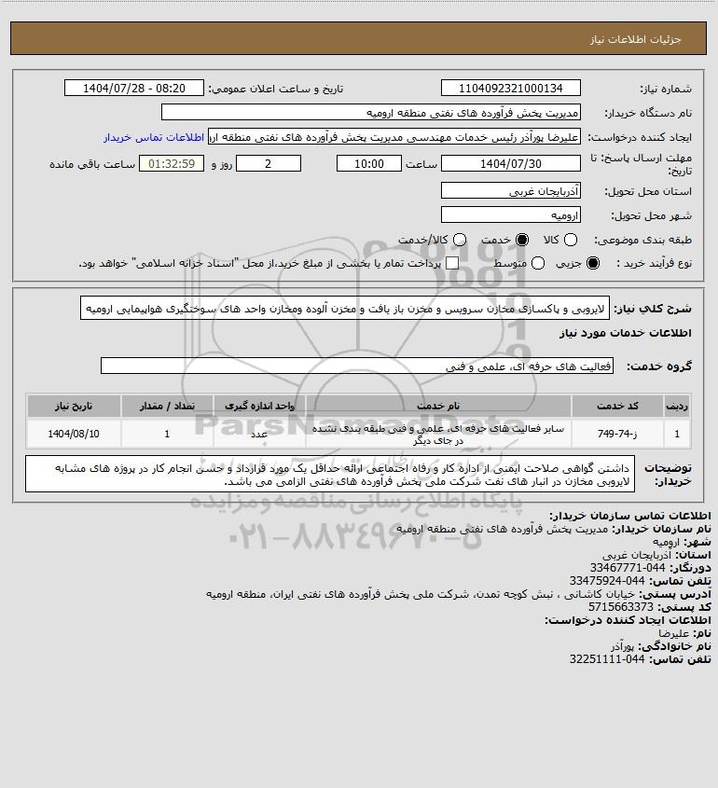This screenshot has height=788, width=718.
Task: Click the public announcement date field
Action: tap(134, 88)
